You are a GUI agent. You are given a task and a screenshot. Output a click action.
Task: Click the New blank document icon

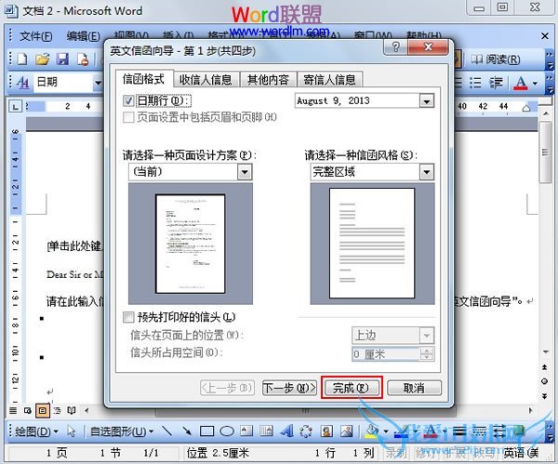pyautogui.click(x=22, y=60)
